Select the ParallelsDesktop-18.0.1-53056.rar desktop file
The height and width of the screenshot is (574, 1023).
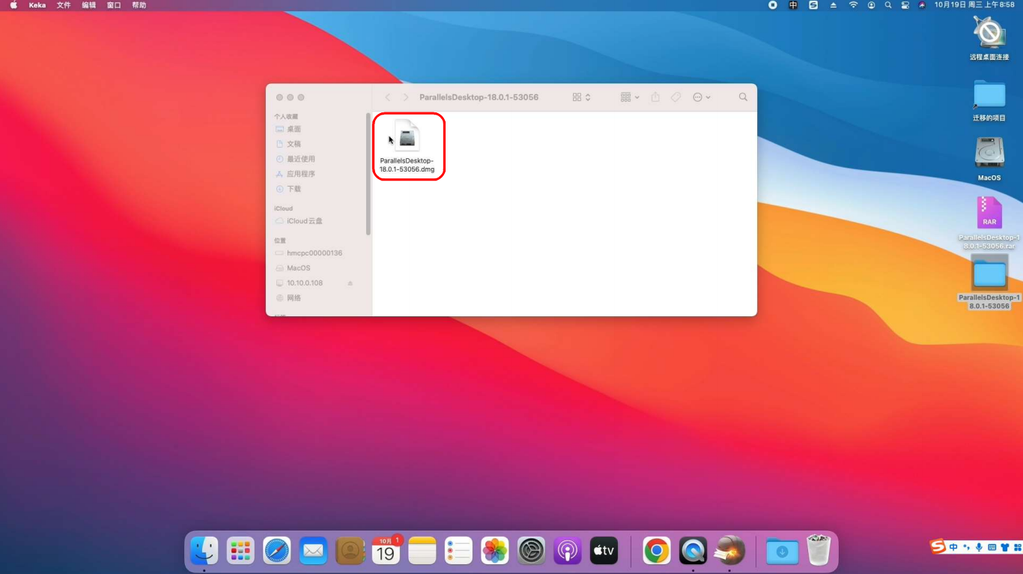989,223
